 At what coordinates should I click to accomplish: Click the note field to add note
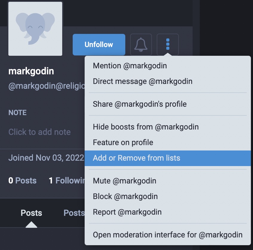[x=39, y=132]
